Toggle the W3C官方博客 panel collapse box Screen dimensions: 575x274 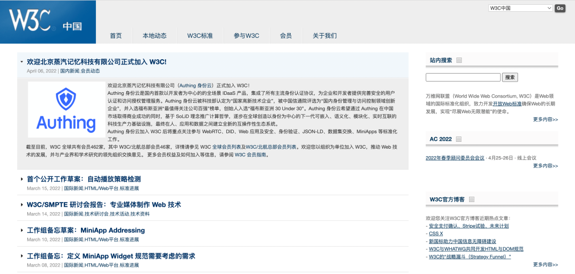(x=472, y=199)
